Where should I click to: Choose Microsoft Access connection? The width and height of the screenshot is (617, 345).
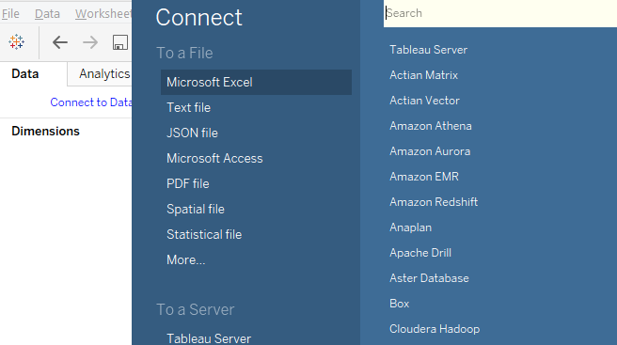coord(214,159)
